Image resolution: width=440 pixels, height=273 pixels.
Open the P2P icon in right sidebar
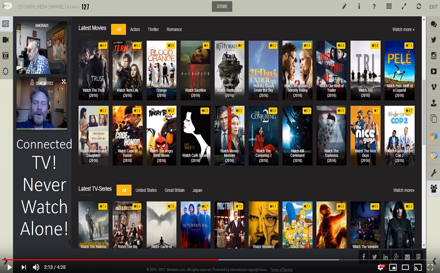(433, 155)
